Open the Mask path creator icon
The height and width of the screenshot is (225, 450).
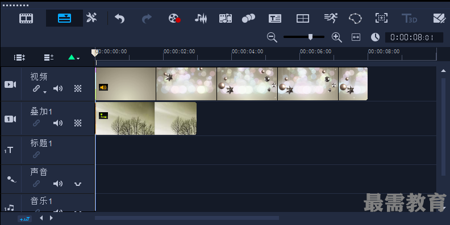coord(355,19)
